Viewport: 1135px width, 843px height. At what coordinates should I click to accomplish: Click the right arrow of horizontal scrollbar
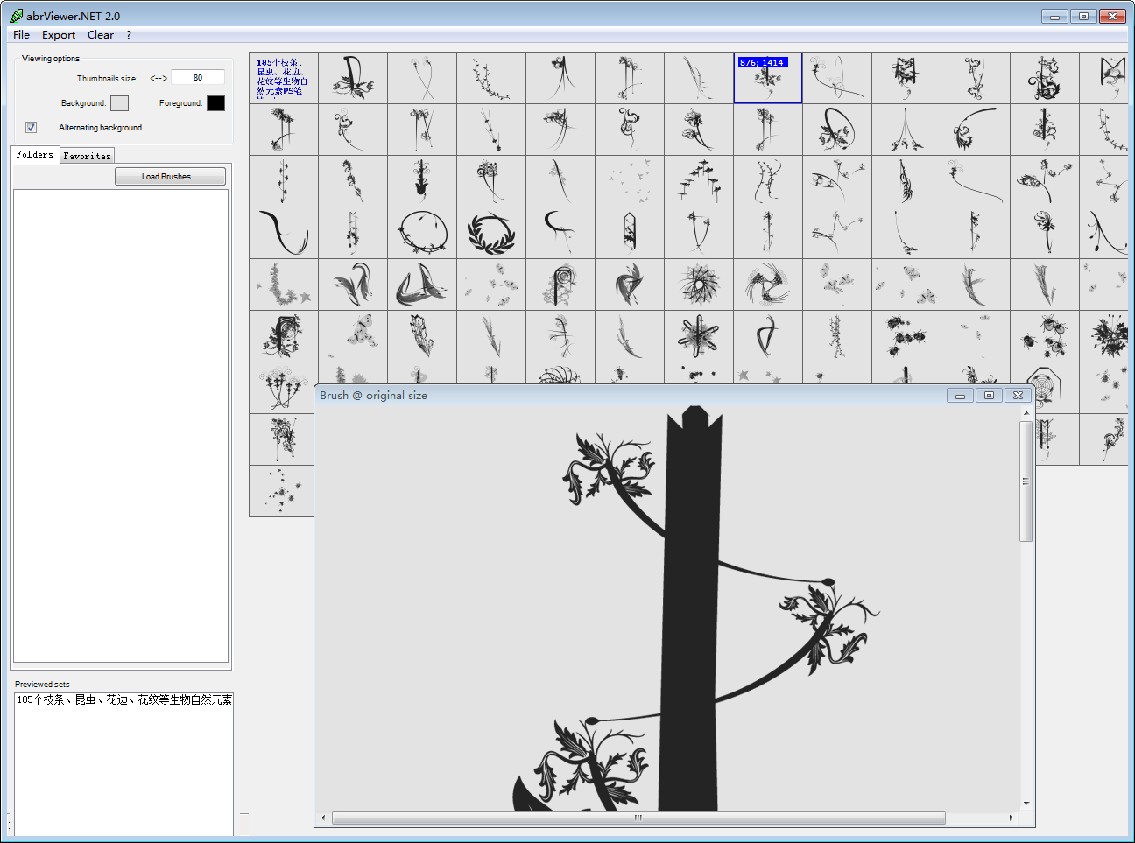click(x=1011, y=818)
